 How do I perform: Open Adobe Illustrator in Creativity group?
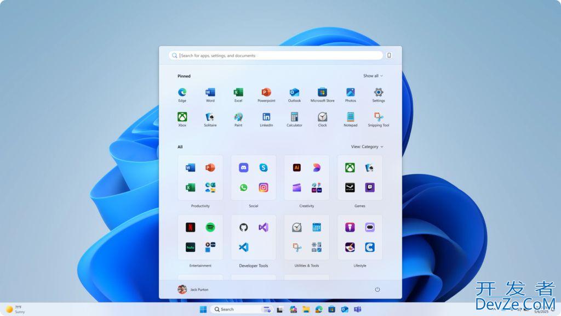(296, 167)
